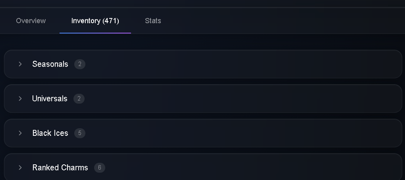Image resolution: width=405 pixels, height=180 pixels.
Task: Switch to the Overview tab
Action: (x=31, y=21)
